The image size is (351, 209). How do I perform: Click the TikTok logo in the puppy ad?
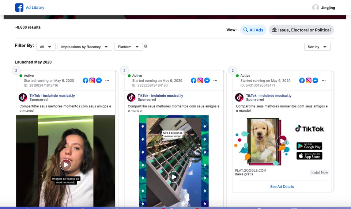(x=310, y=129)
